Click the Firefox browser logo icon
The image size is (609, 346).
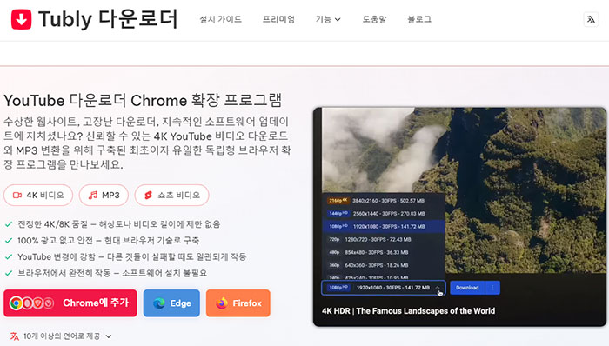222,303
